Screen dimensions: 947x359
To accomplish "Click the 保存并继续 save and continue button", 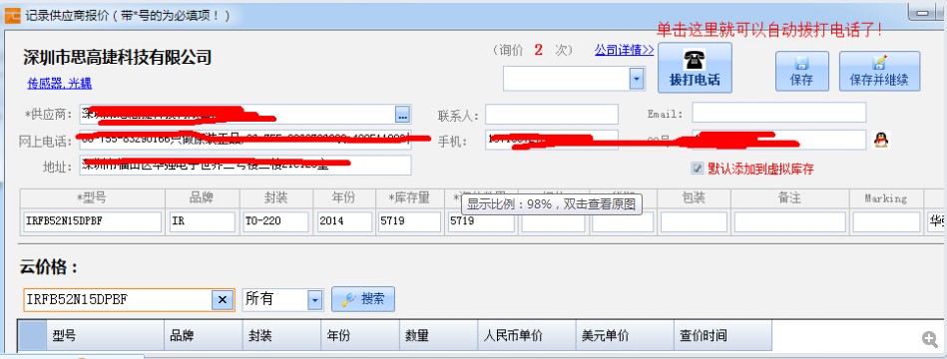I will (x=879, y=71).
